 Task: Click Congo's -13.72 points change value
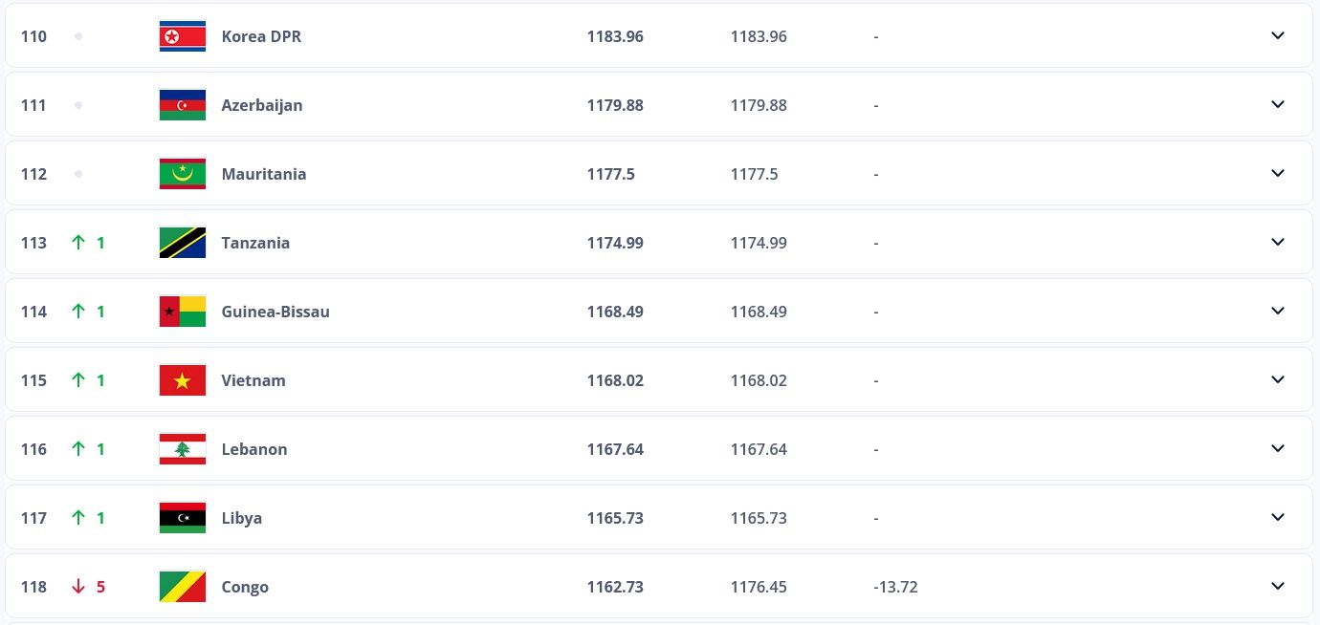[895, 587]
